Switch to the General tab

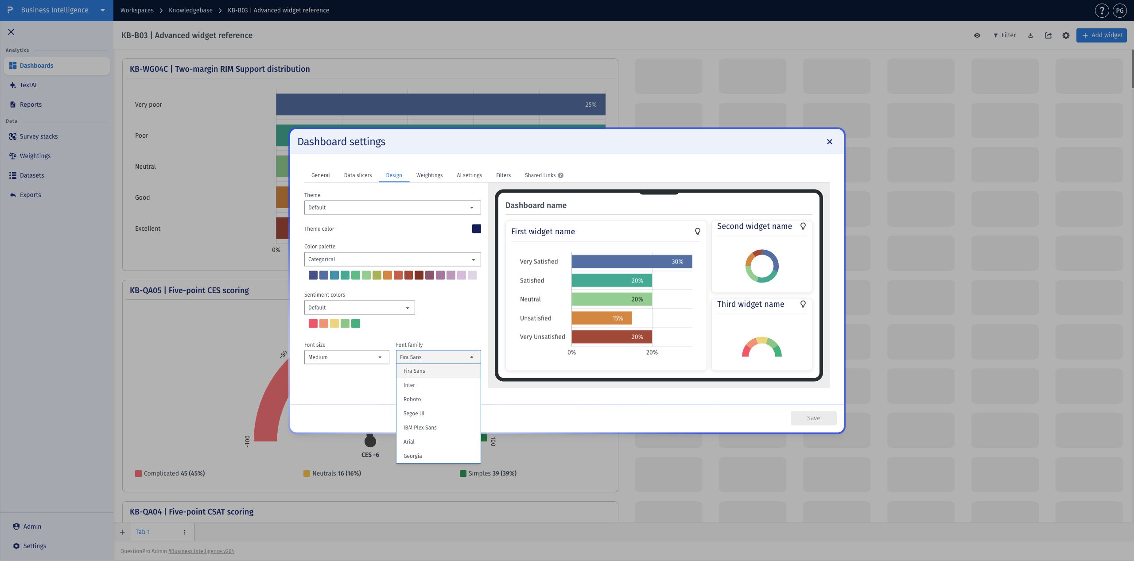(320, 175)
